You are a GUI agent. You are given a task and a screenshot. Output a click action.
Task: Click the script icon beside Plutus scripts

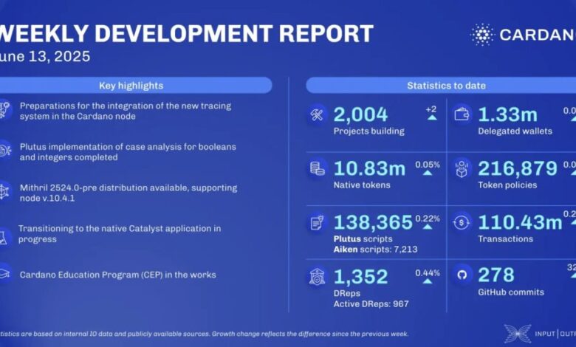coord(317,222)
